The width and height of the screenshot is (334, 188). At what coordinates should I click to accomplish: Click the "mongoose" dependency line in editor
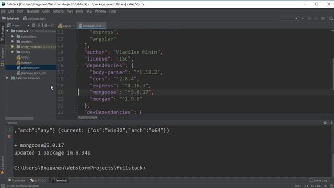coord(122,92)
